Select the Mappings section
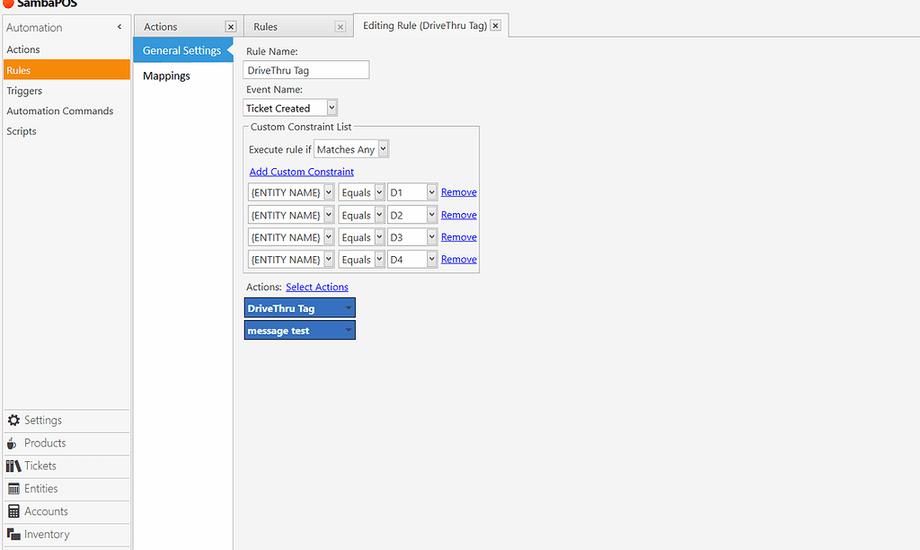Image resolution: width=920 pixels, height=550 pixels. [x=166, y=75]
